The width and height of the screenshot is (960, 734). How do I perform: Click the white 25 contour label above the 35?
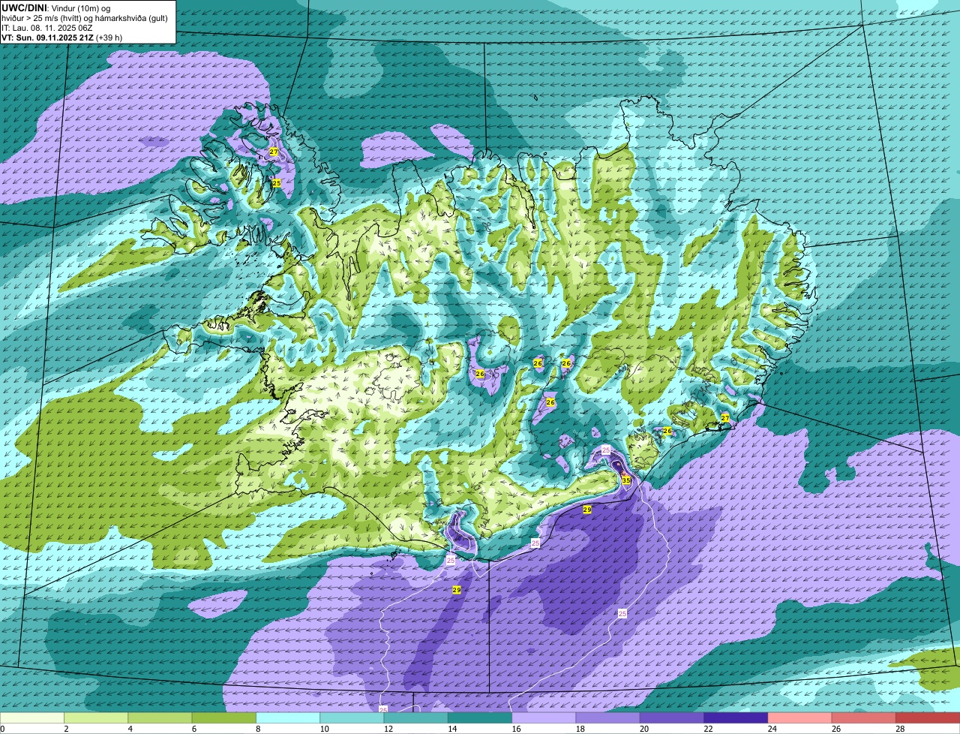[606, 450]
